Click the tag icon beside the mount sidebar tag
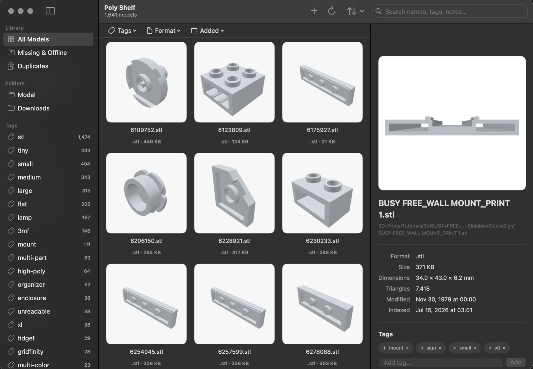Screen dimensions: 533x369 click(11, 244)
